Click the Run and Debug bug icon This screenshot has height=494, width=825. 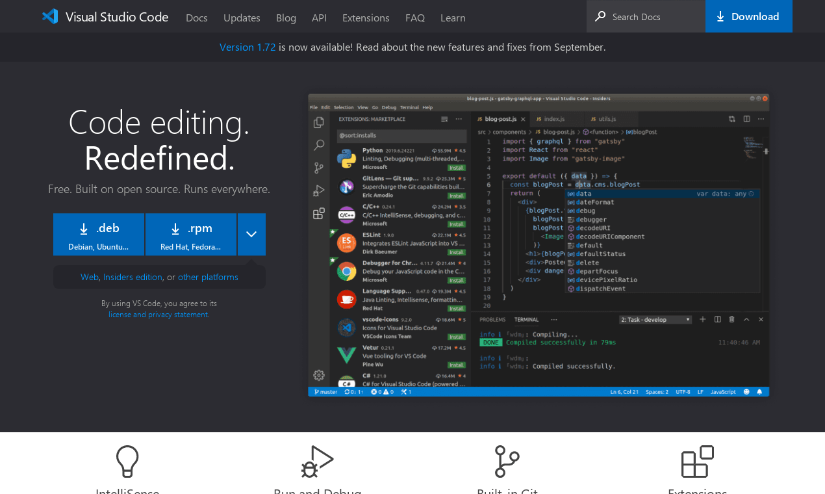pos(317,461)
